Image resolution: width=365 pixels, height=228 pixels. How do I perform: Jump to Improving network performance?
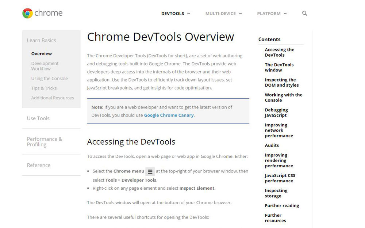tap(279, 130)
